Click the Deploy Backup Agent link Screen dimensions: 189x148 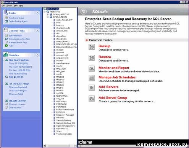(x=18, y=21)
